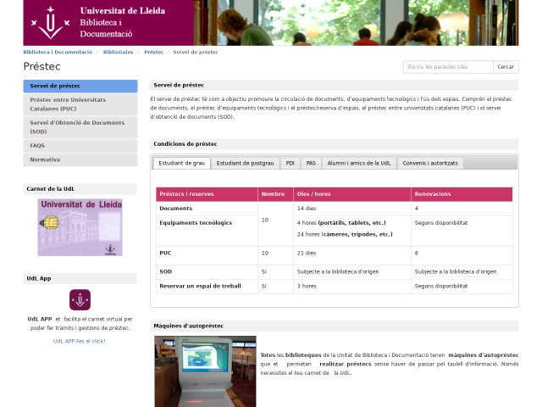
Task: Open Alumni i amics de la UdL tab
Action: pyautogui.click(x=359, y=163)
